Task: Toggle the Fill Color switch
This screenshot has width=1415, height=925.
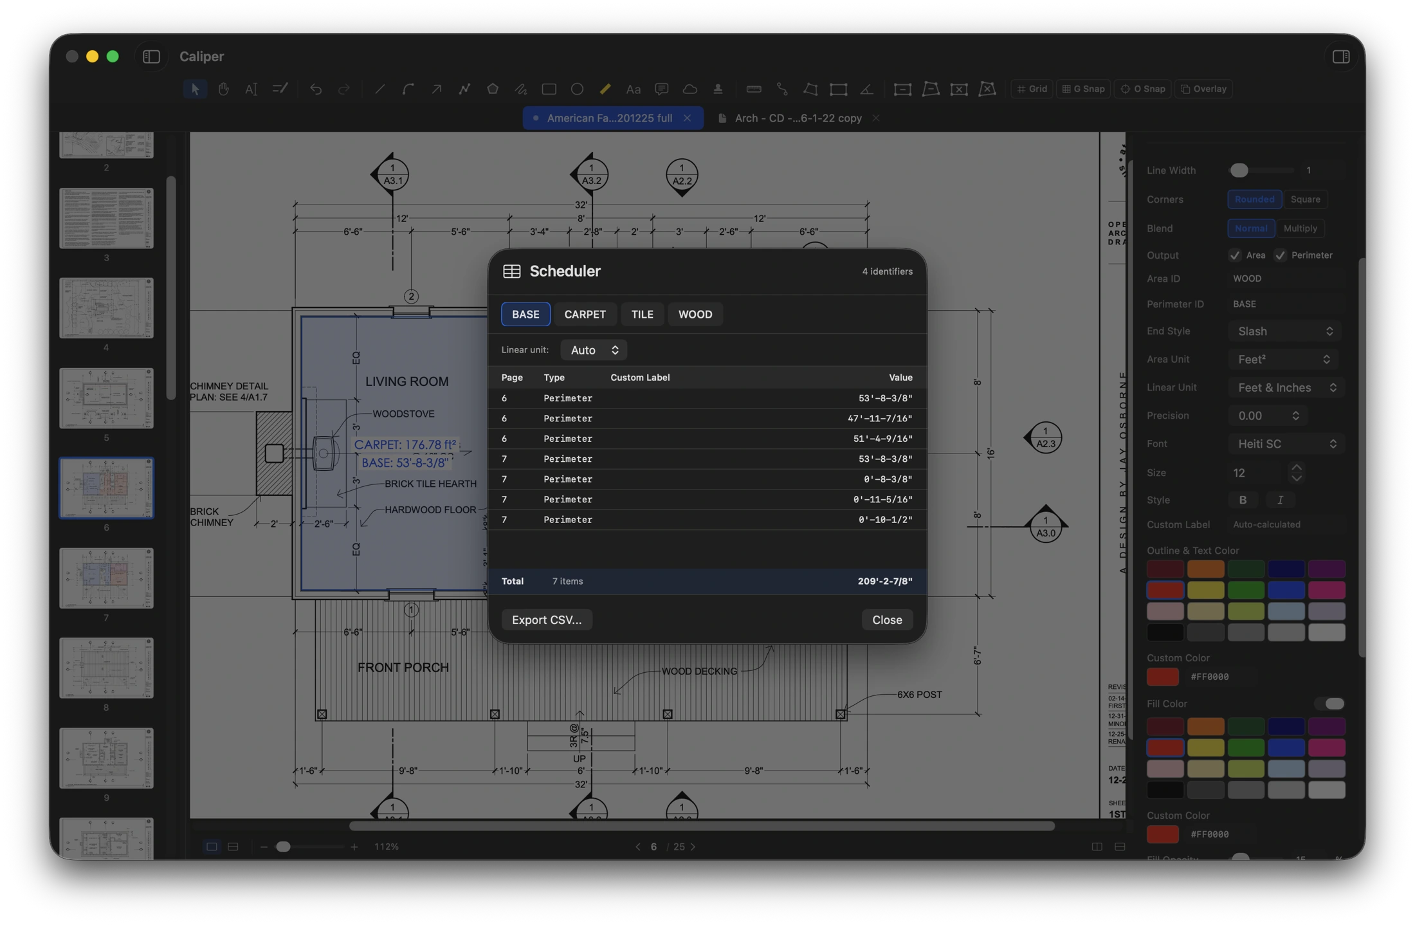Action: pyautogui.click(x=1329, y=704)
